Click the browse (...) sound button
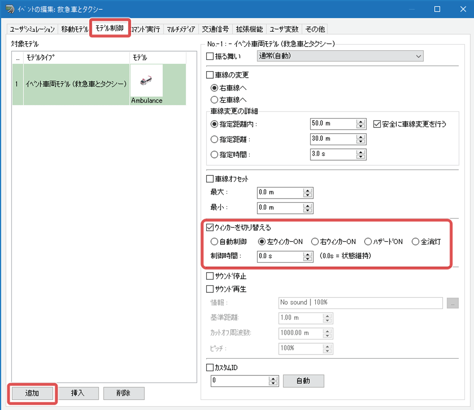This screenshot has height=410, width=474. point(453,303)
